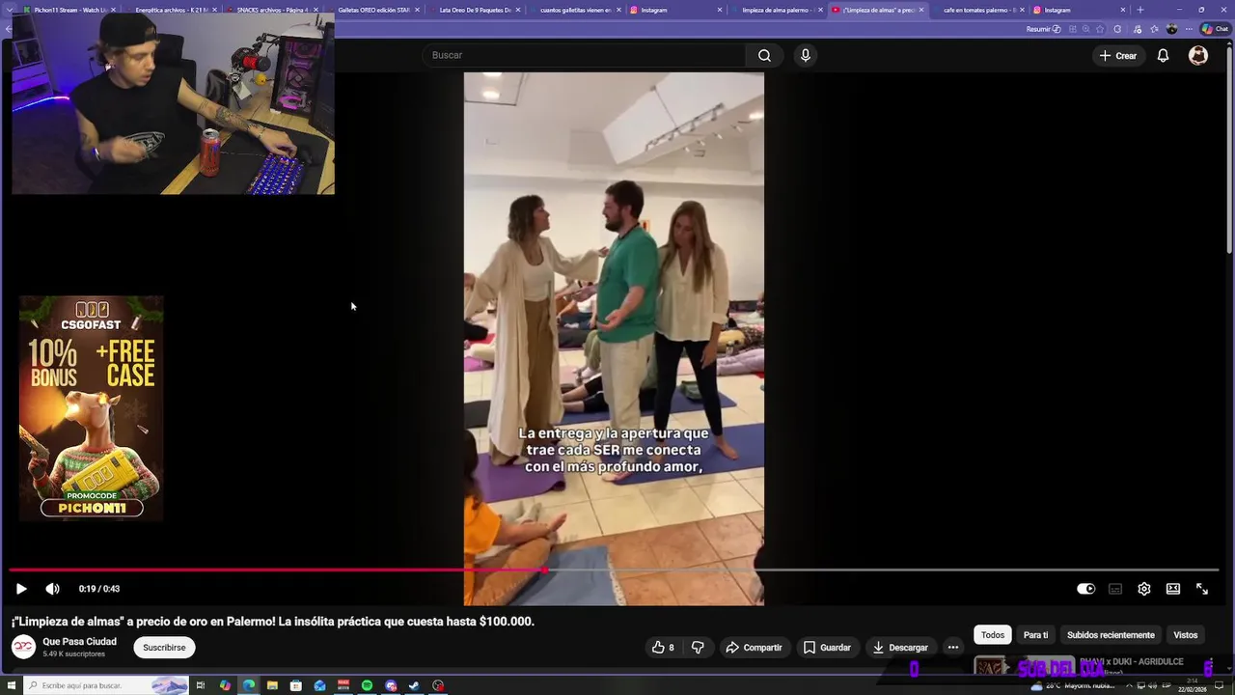Click the CSGOFAST promo banner
The width and height of the screenshot is (1235, 695).
[x=92, y=408]
